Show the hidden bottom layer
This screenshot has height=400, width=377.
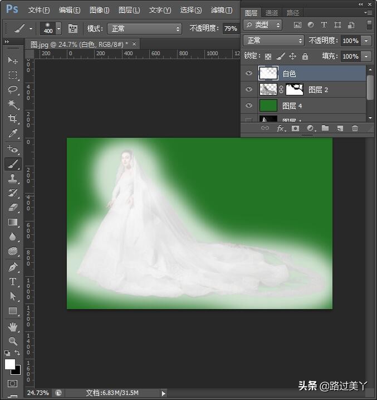249,119
